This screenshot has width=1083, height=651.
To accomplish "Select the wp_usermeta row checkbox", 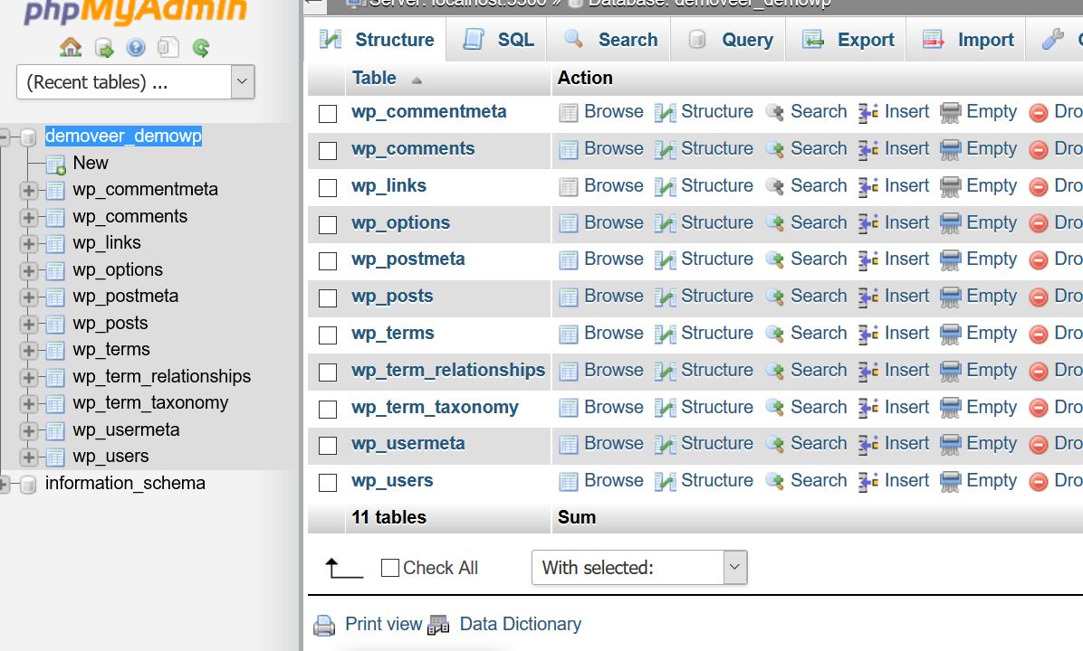I will 327,445.
